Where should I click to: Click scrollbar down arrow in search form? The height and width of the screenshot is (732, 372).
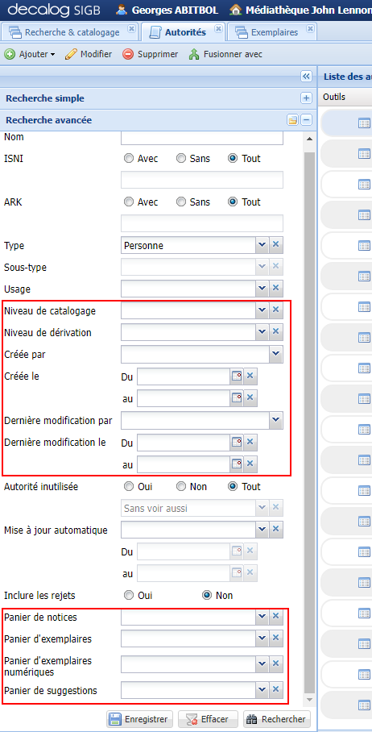point(309,700)
